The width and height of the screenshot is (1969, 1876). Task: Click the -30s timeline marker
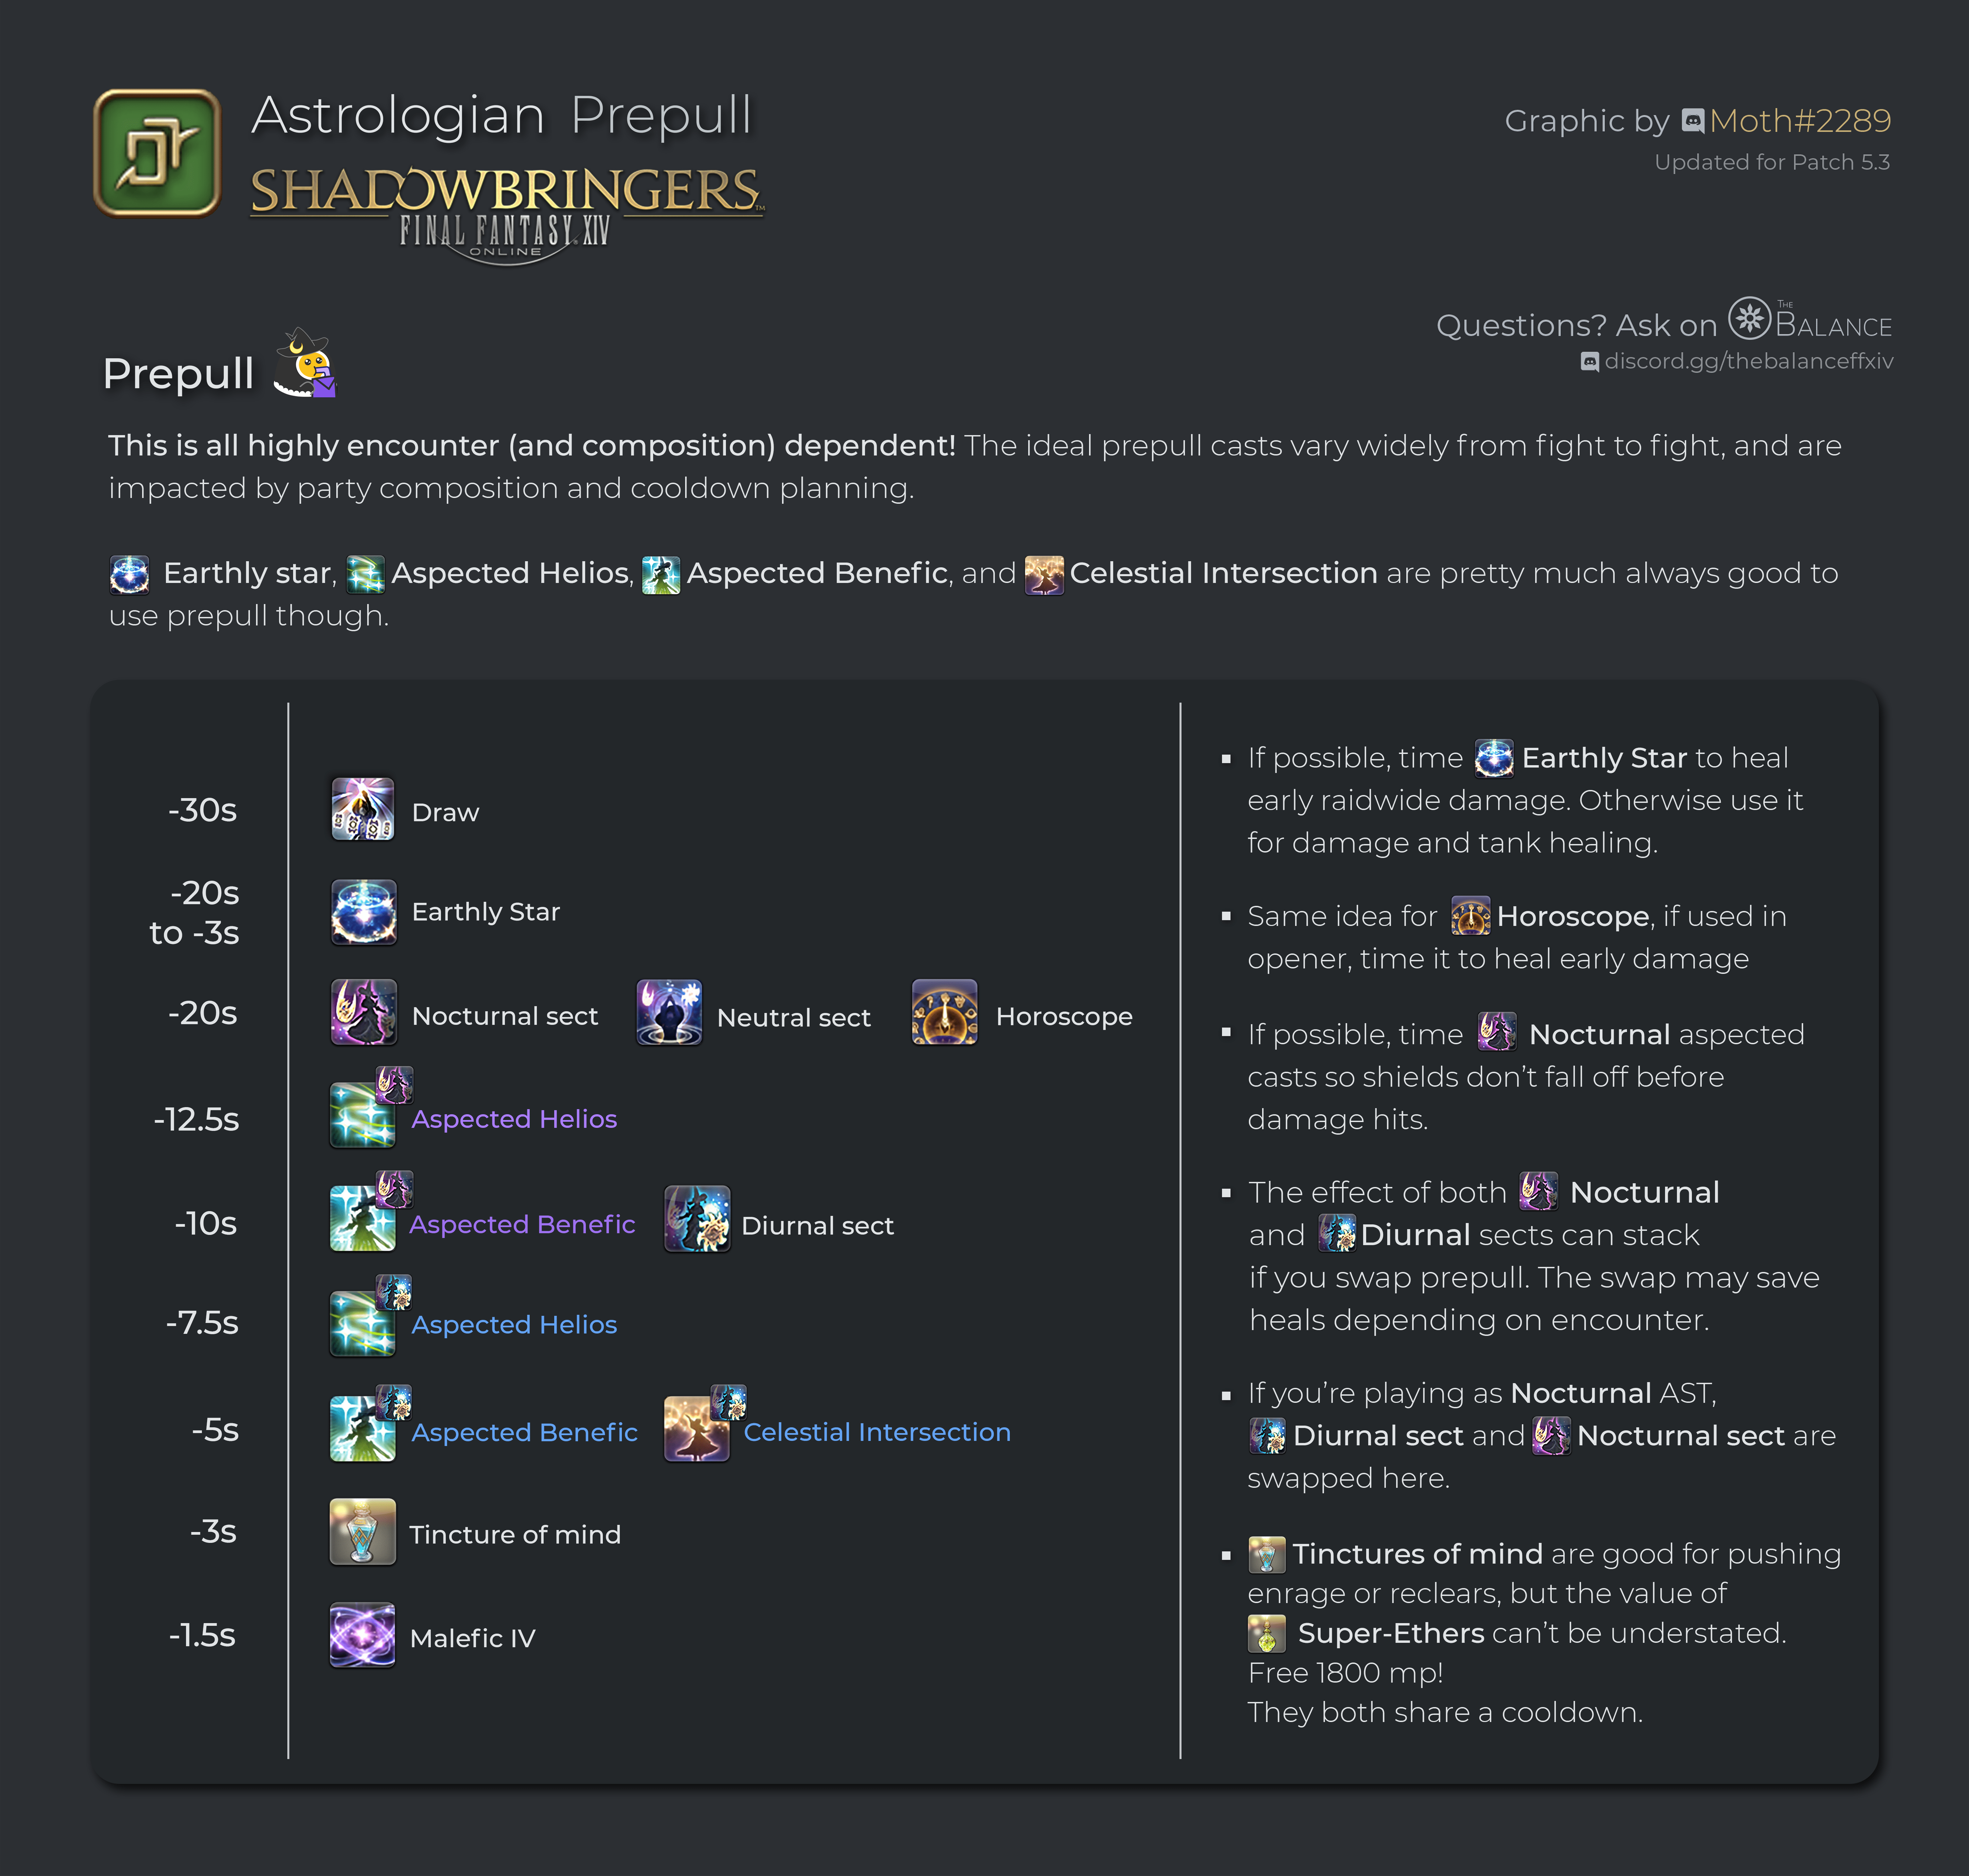pos(203,810)
